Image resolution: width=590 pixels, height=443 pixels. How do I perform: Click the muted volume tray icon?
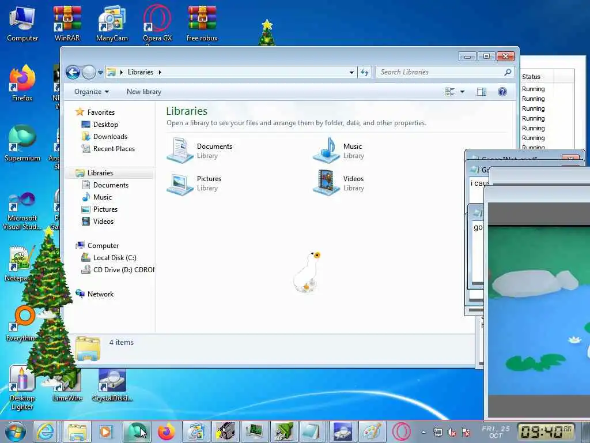point(452,433)
